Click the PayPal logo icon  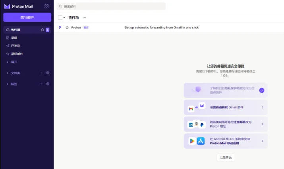pos(202,125)
